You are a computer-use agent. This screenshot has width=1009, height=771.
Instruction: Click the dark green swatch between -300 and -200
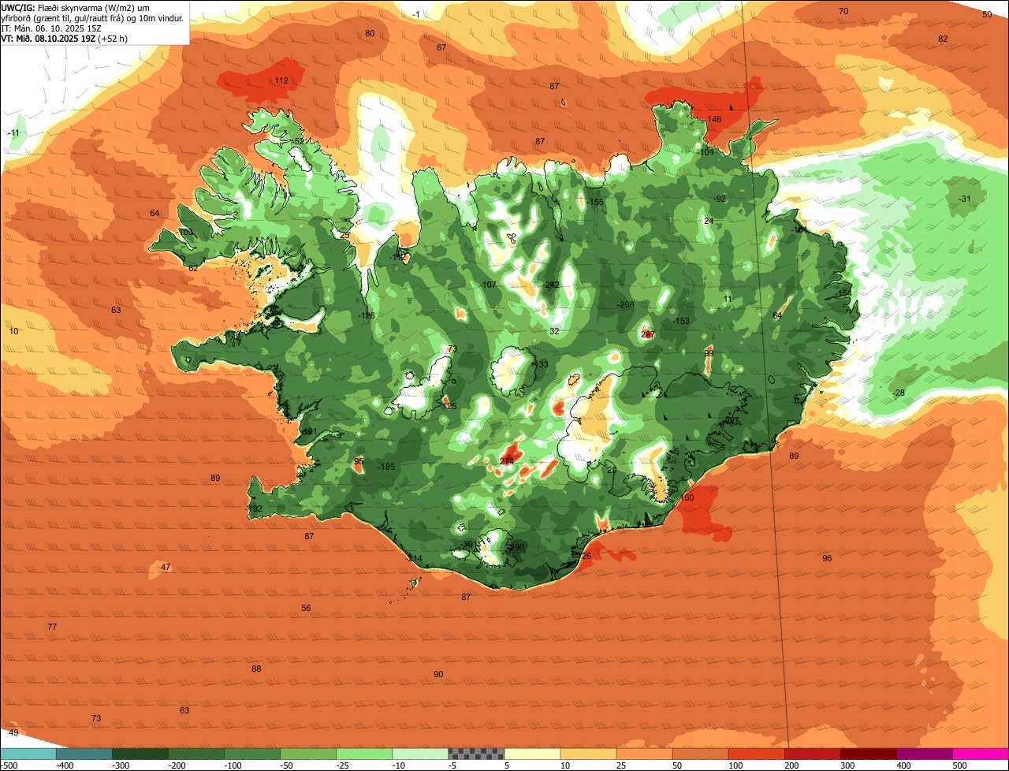[140, 754]
